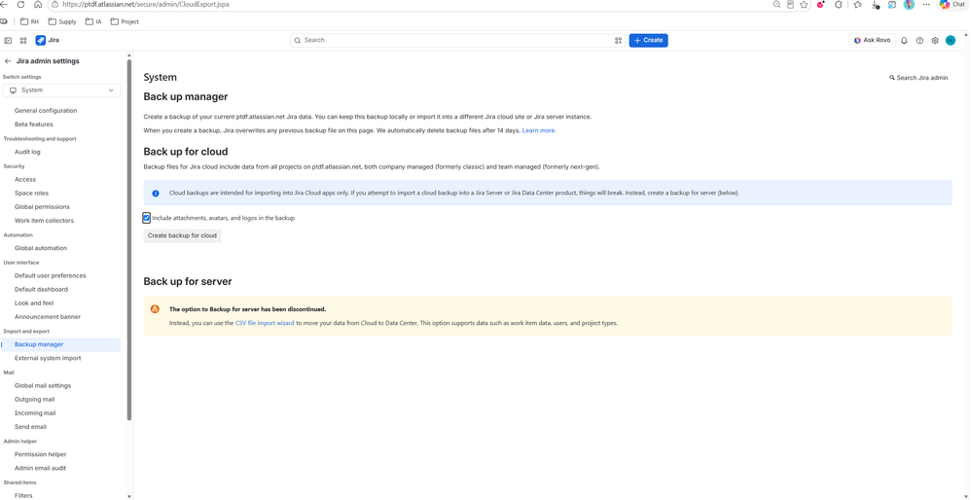
Task: Open the Project bookmarks folder
Action: tap(125, 21)
